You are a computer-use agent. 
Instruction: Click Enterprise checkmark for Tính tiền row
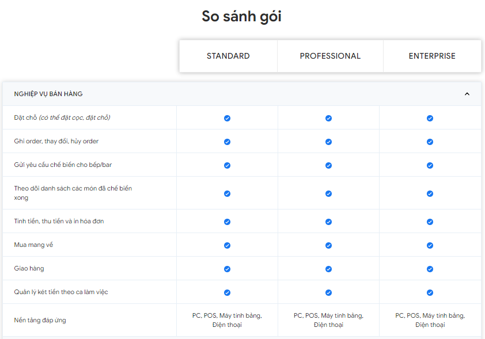[430, 222]
